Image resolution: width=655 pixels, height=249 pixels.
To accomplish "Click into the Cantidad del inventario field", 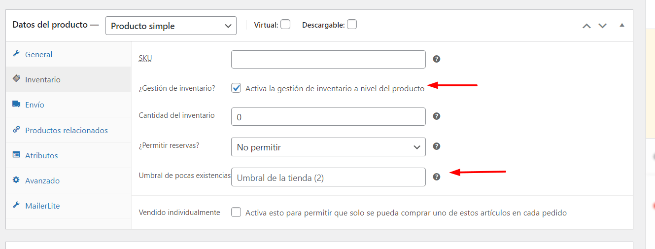I will 328,117.
